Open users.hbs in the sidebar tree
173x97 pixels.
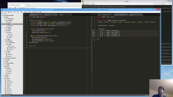[11, 50]
